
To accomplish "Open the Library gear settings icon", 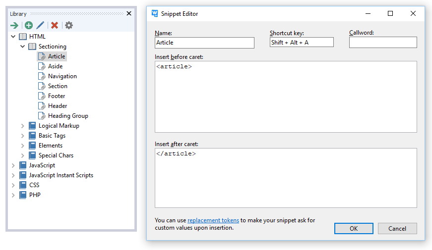I will coord(69,25).
